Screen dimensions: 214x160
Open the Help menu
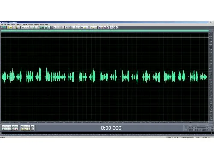pyautogui.click(x=47, y=25)
